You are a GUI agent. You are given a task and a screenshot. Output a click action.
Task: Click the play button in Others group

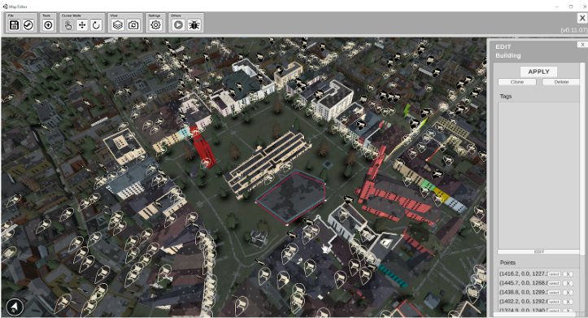(178, 25)
